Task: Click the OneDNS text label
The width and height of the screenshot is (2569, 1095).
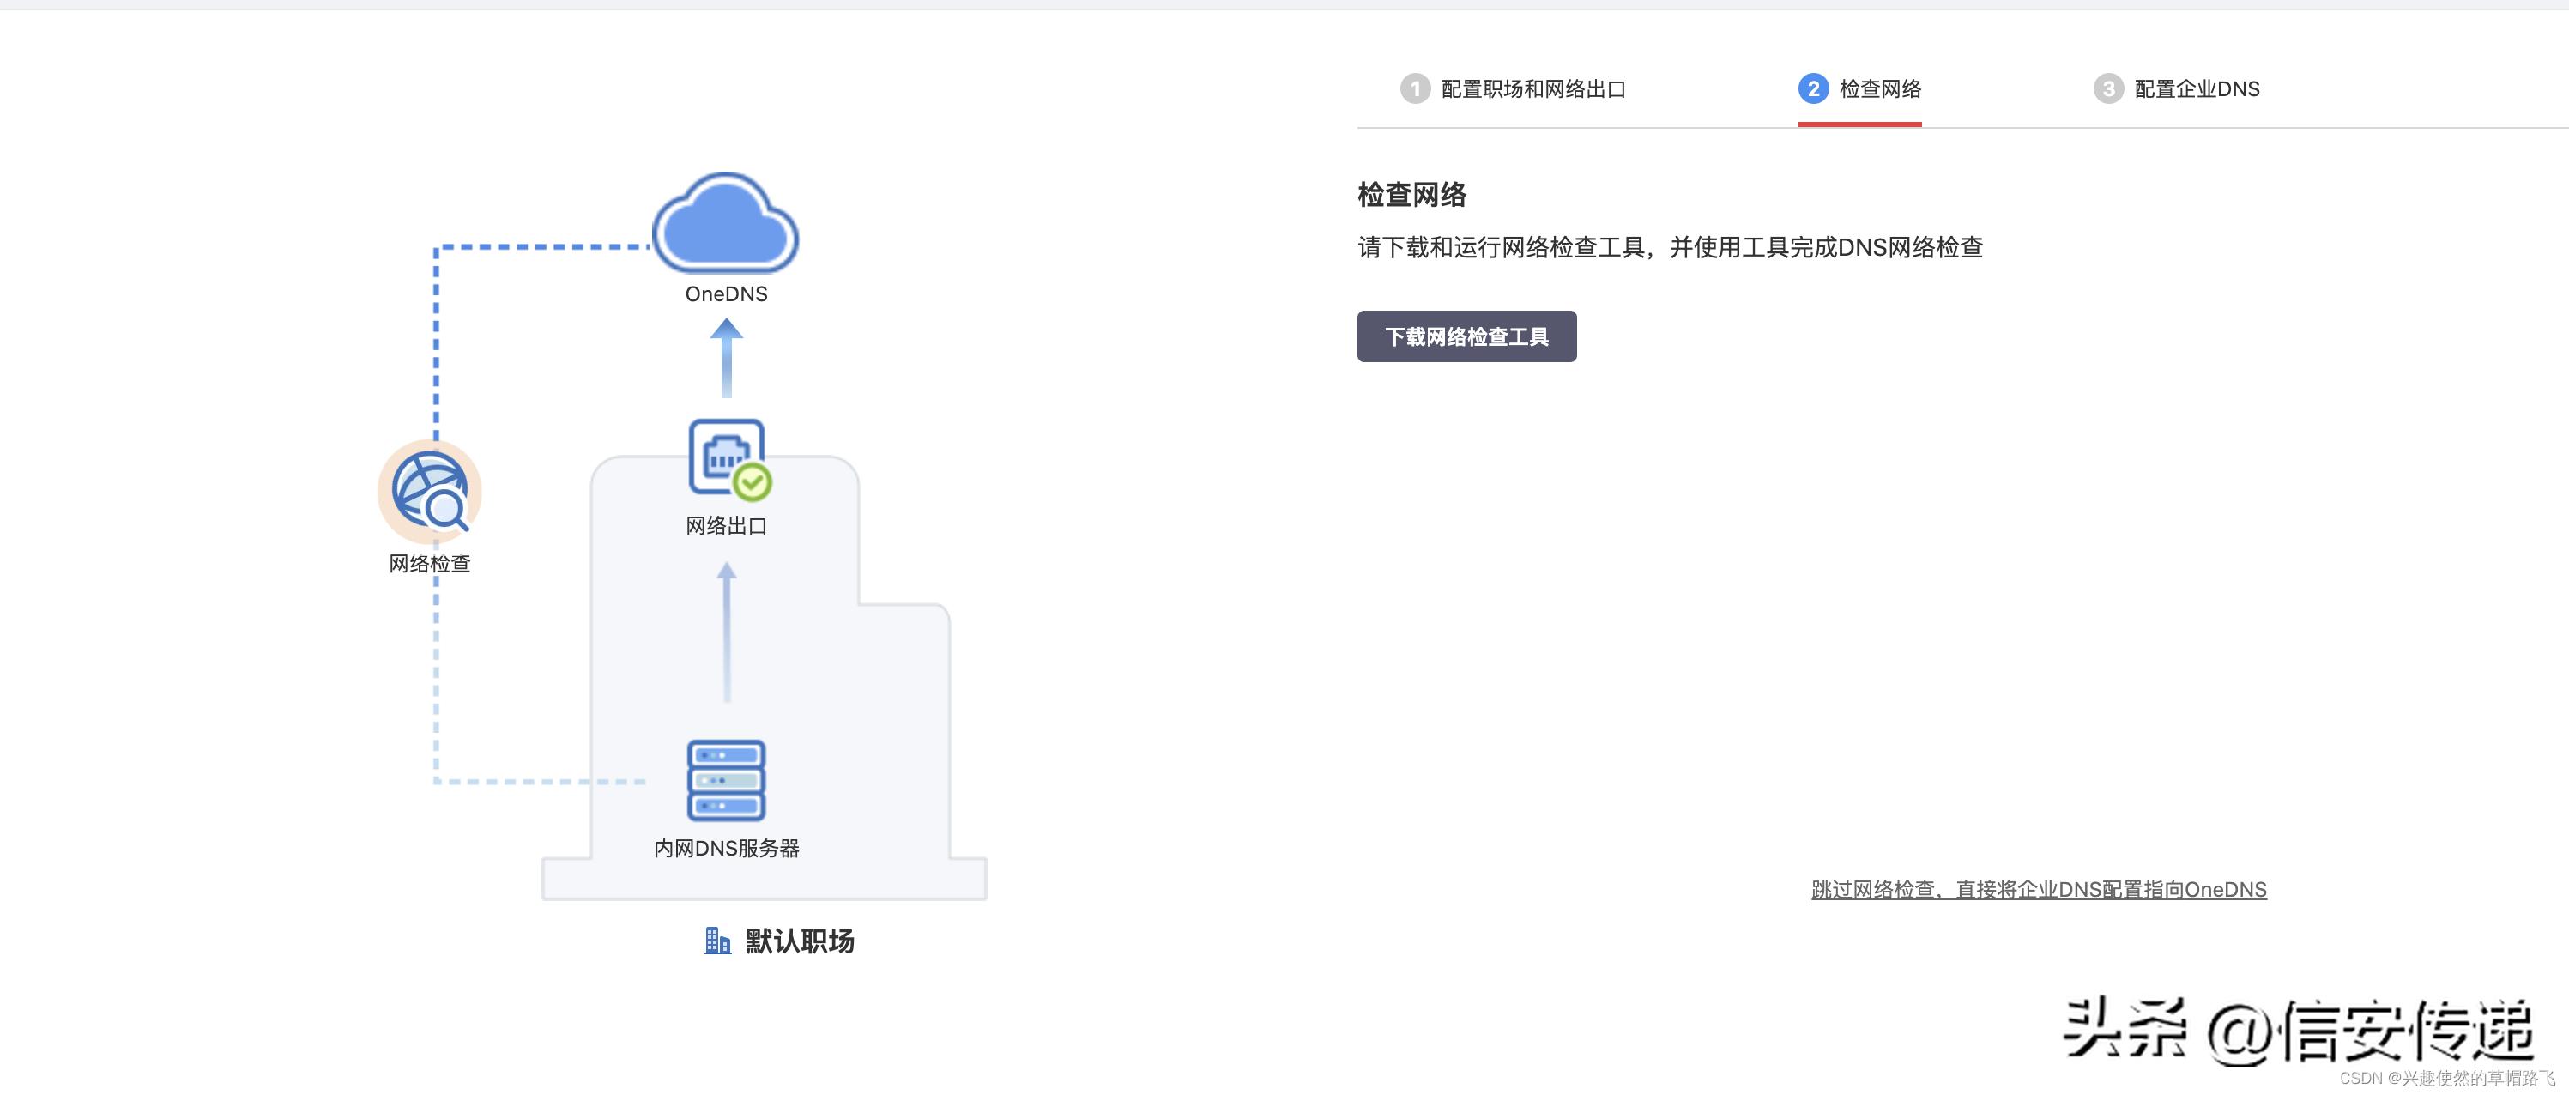Action: [x=726, y=294]
